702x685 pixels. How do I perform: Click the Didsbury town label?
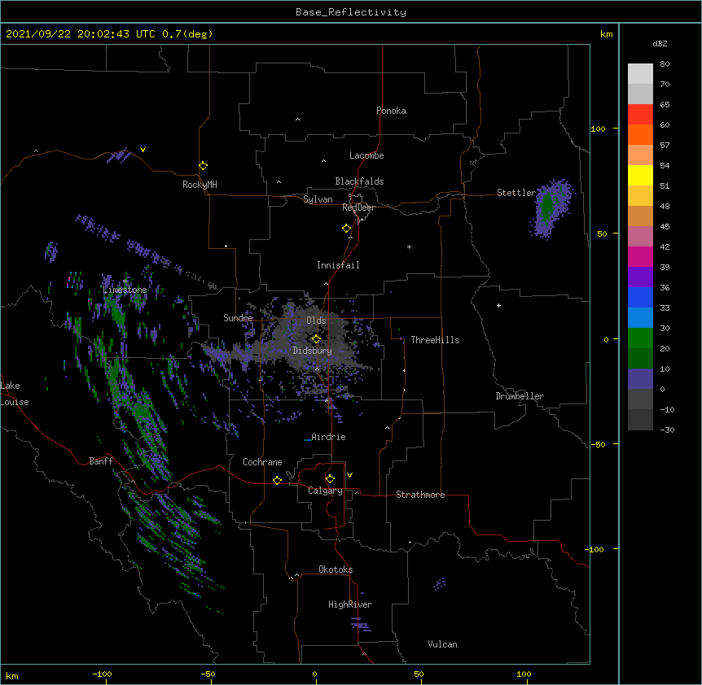pos(312,351)
